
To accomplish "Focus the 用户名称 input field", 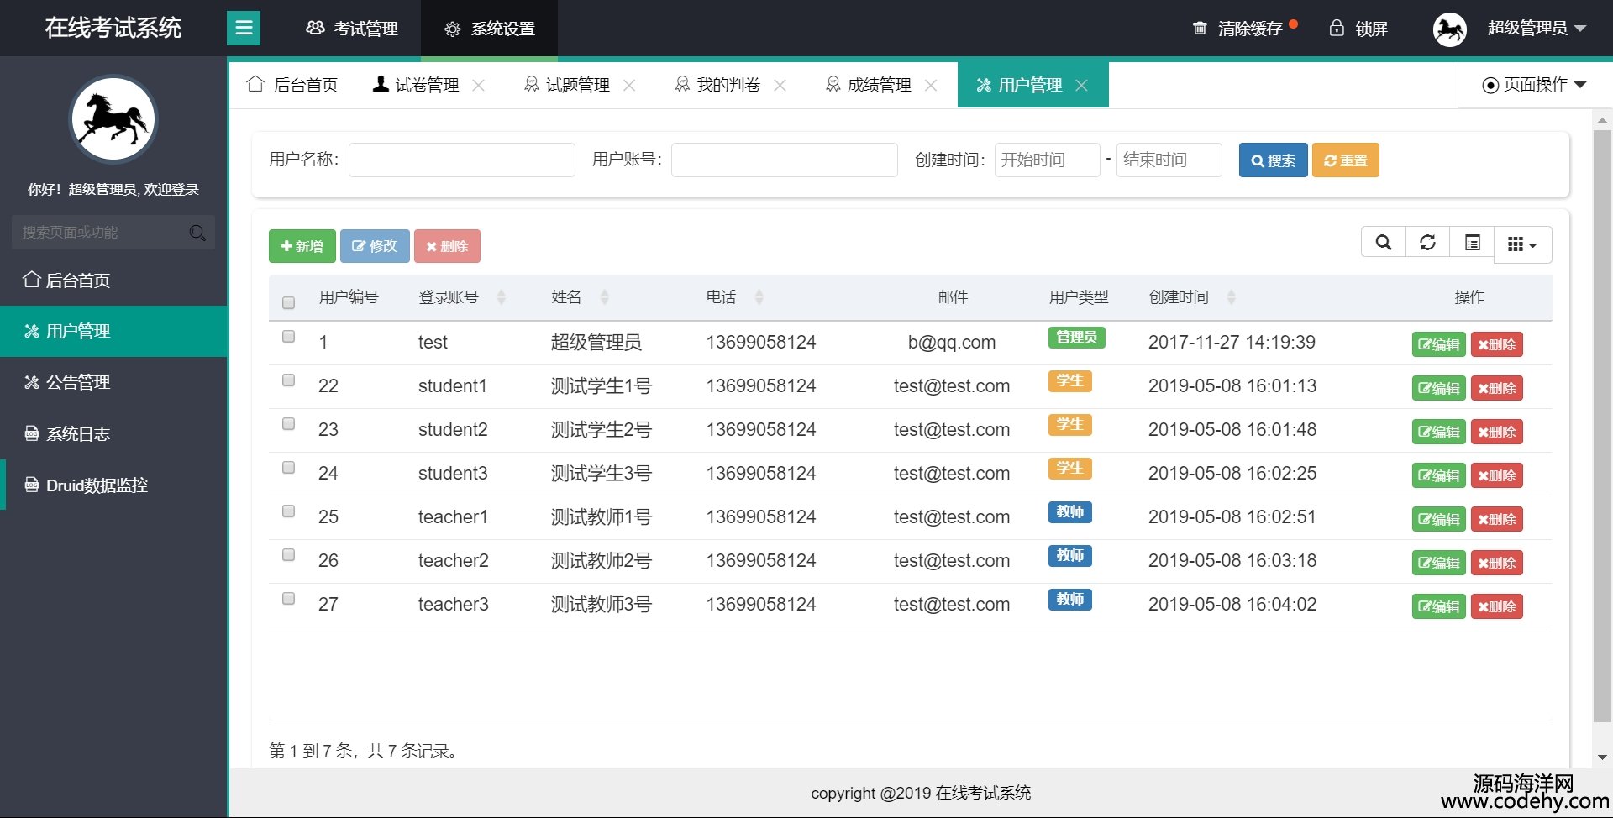I will click(x=462, y=160).
